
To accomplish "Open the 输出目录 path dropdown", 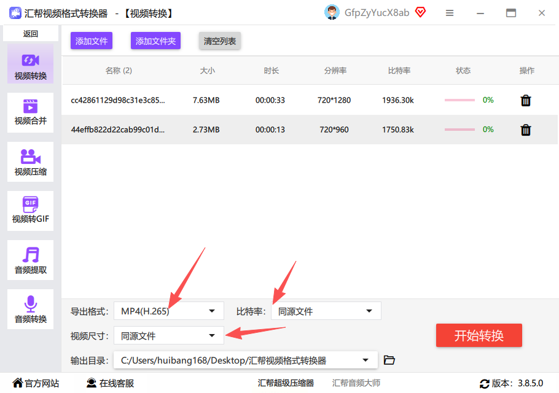I will [246, 360].
